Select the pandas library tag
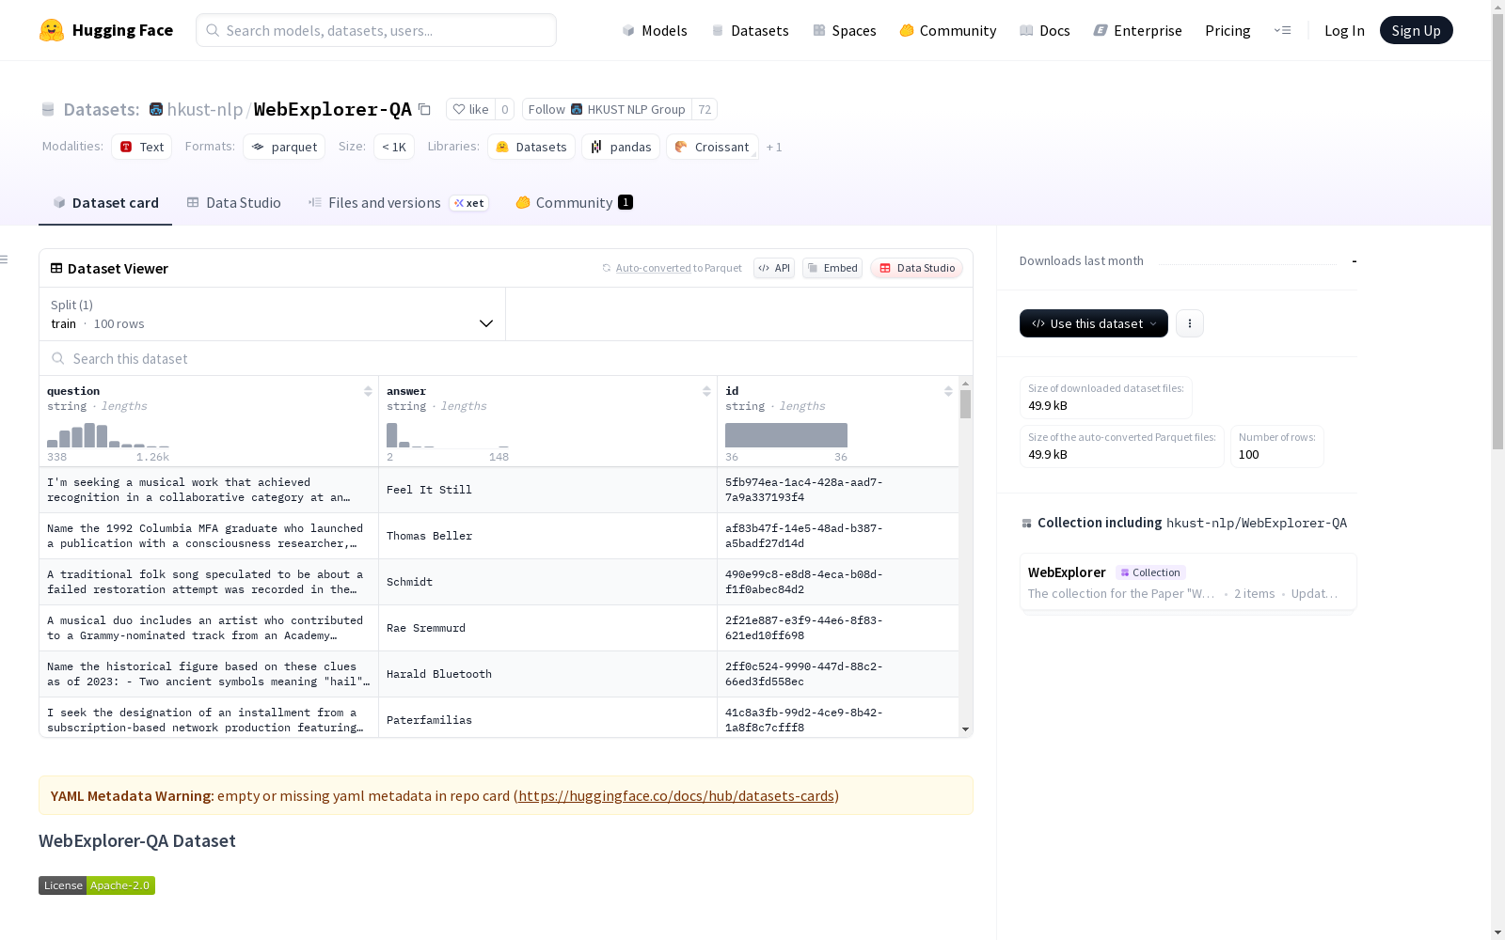 point(621,147)
